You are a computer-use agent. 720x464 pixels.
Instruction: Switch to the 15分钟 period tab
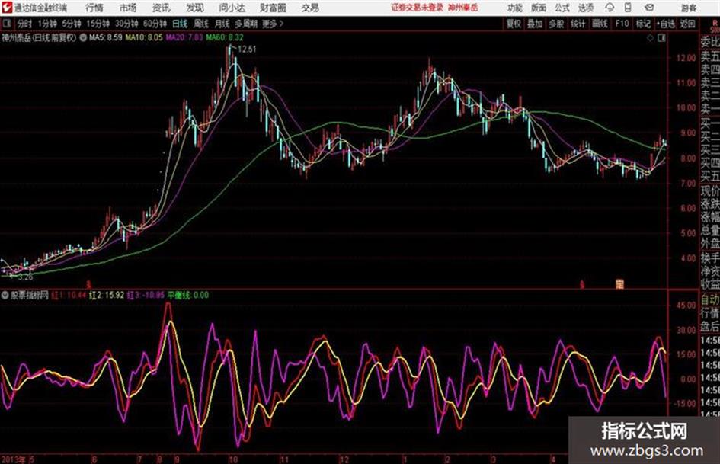98,24
